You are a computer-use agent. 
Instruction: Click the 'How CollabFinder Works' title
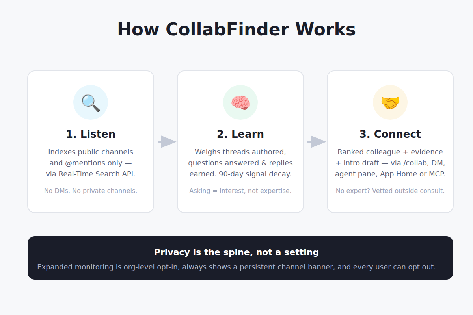(x=236, y=30)
